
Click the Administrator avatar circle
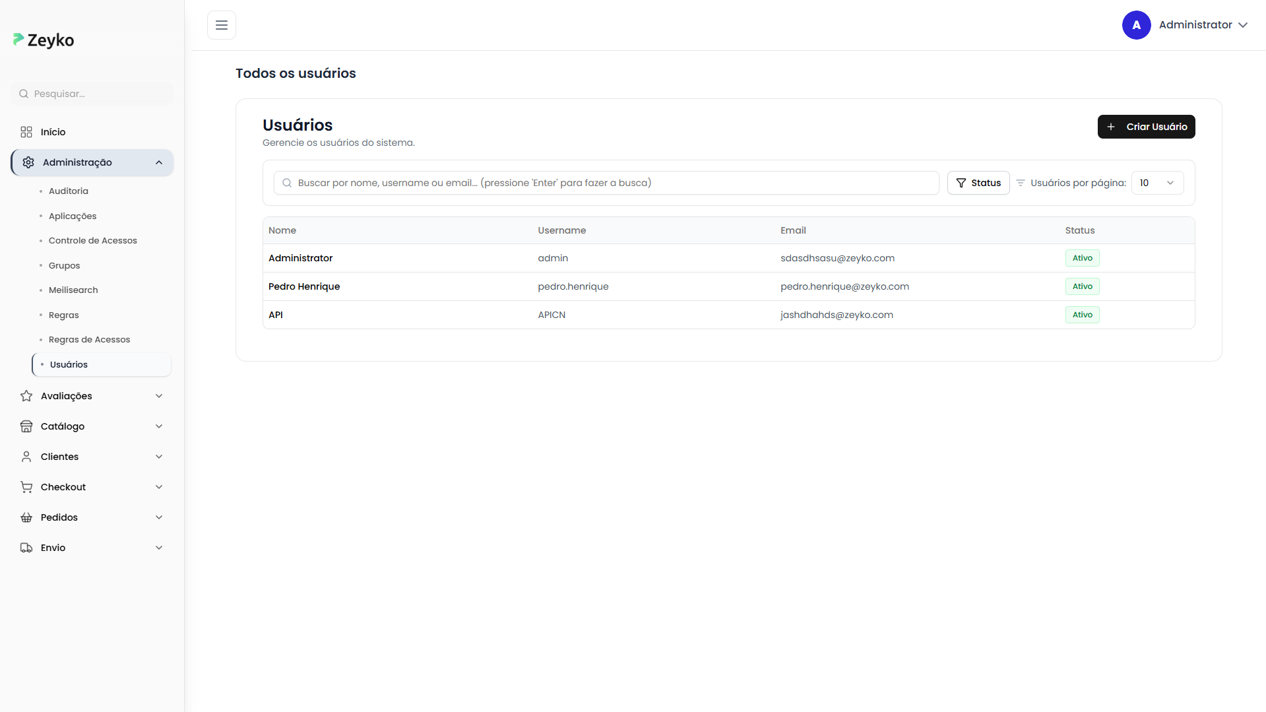1136,25
